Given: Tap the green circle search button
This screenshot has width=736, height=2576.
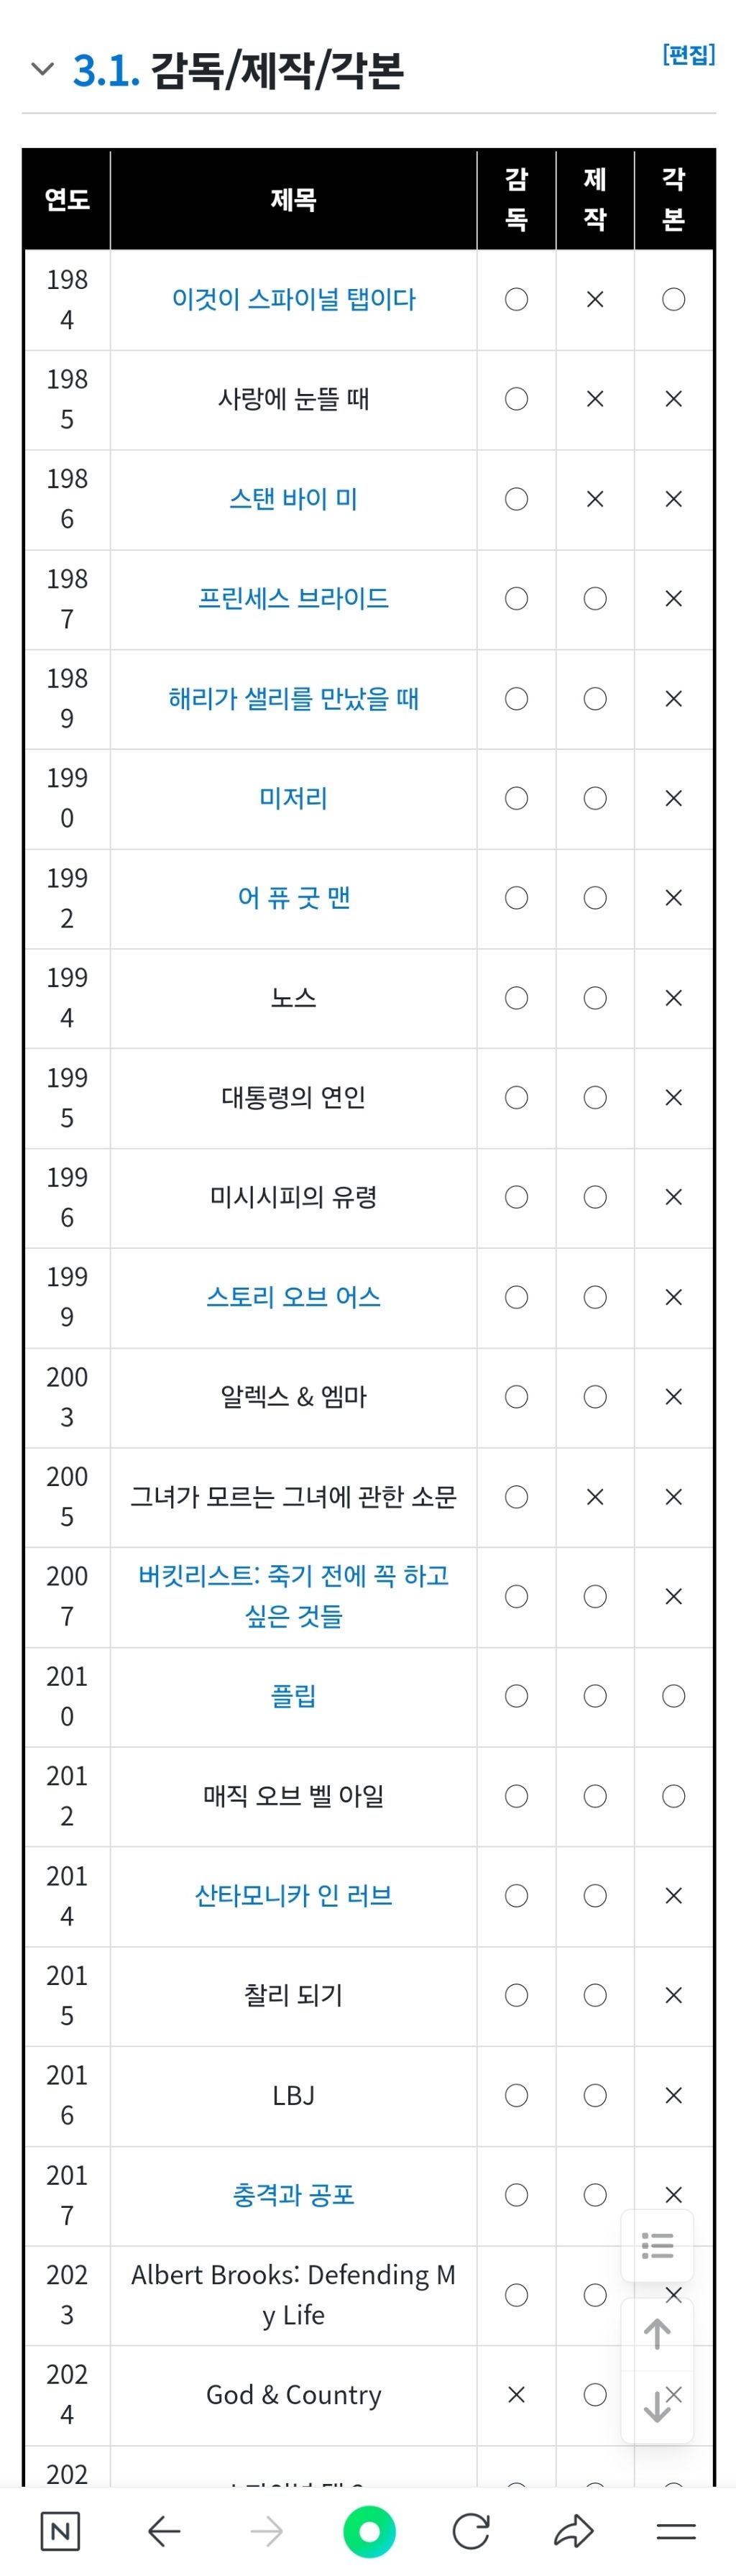Looking at the screenshot, I should coord(369,2531).
